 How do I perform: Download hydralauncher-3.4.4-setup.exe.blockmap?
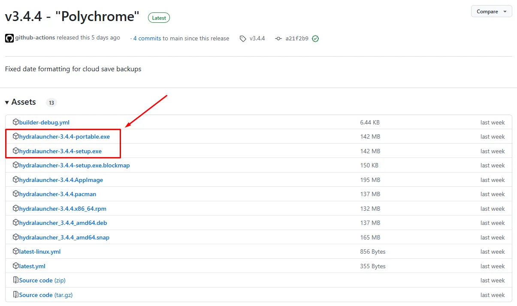(74, 165)
